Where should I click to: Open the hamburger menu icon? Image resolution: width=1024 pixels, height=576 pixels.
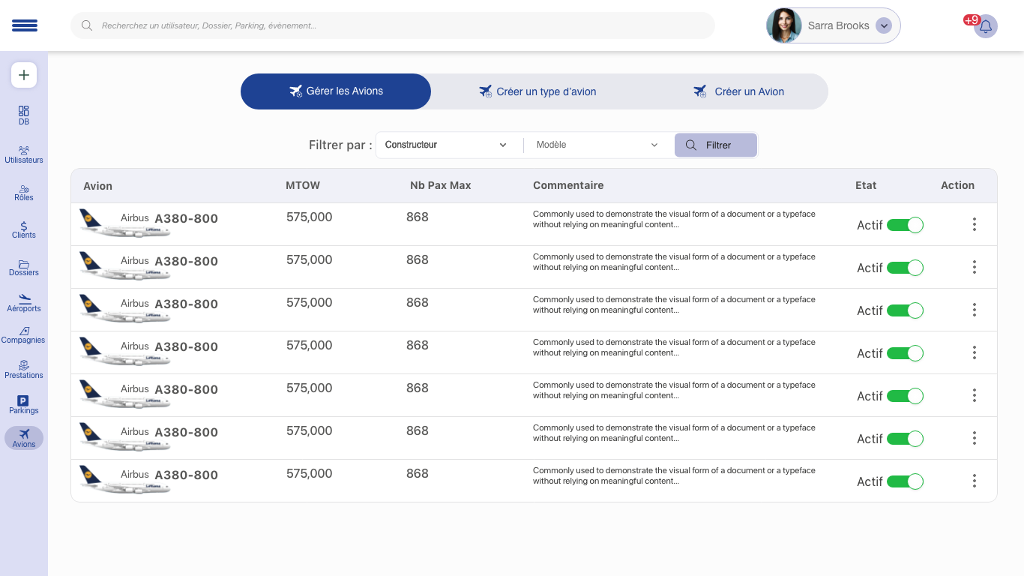point(24,25)
